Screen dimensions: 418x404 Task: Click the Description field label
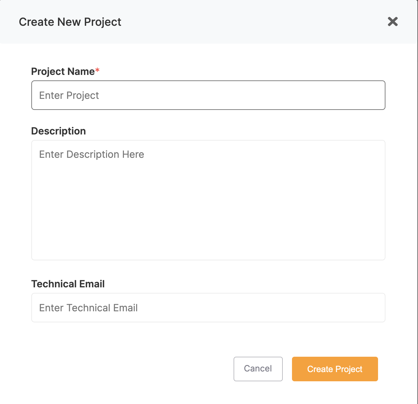click(x=58, y=131)
